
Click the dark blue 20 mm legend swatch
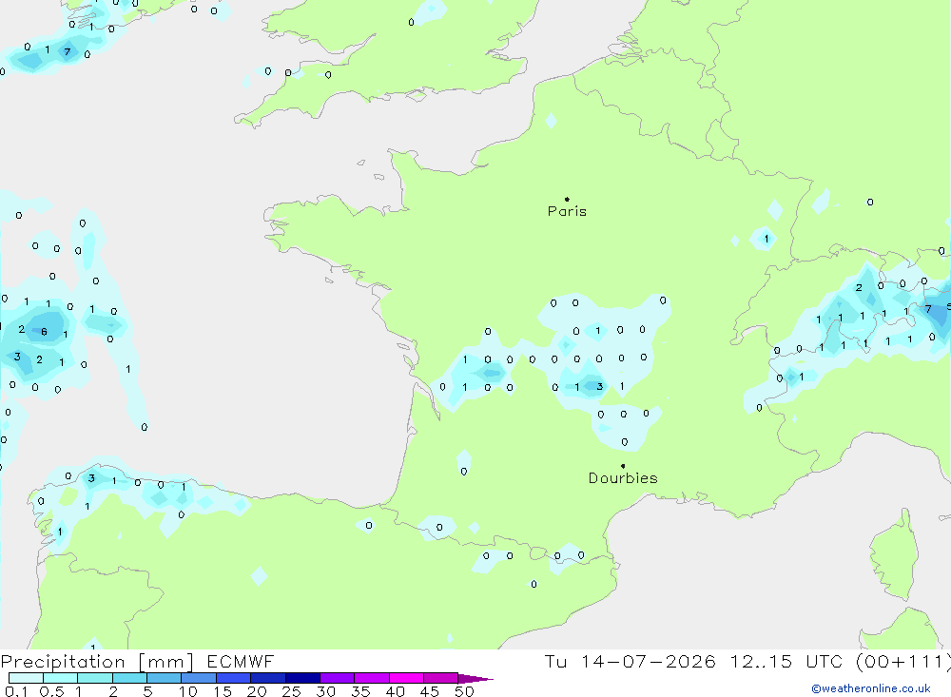coord(268,678)
